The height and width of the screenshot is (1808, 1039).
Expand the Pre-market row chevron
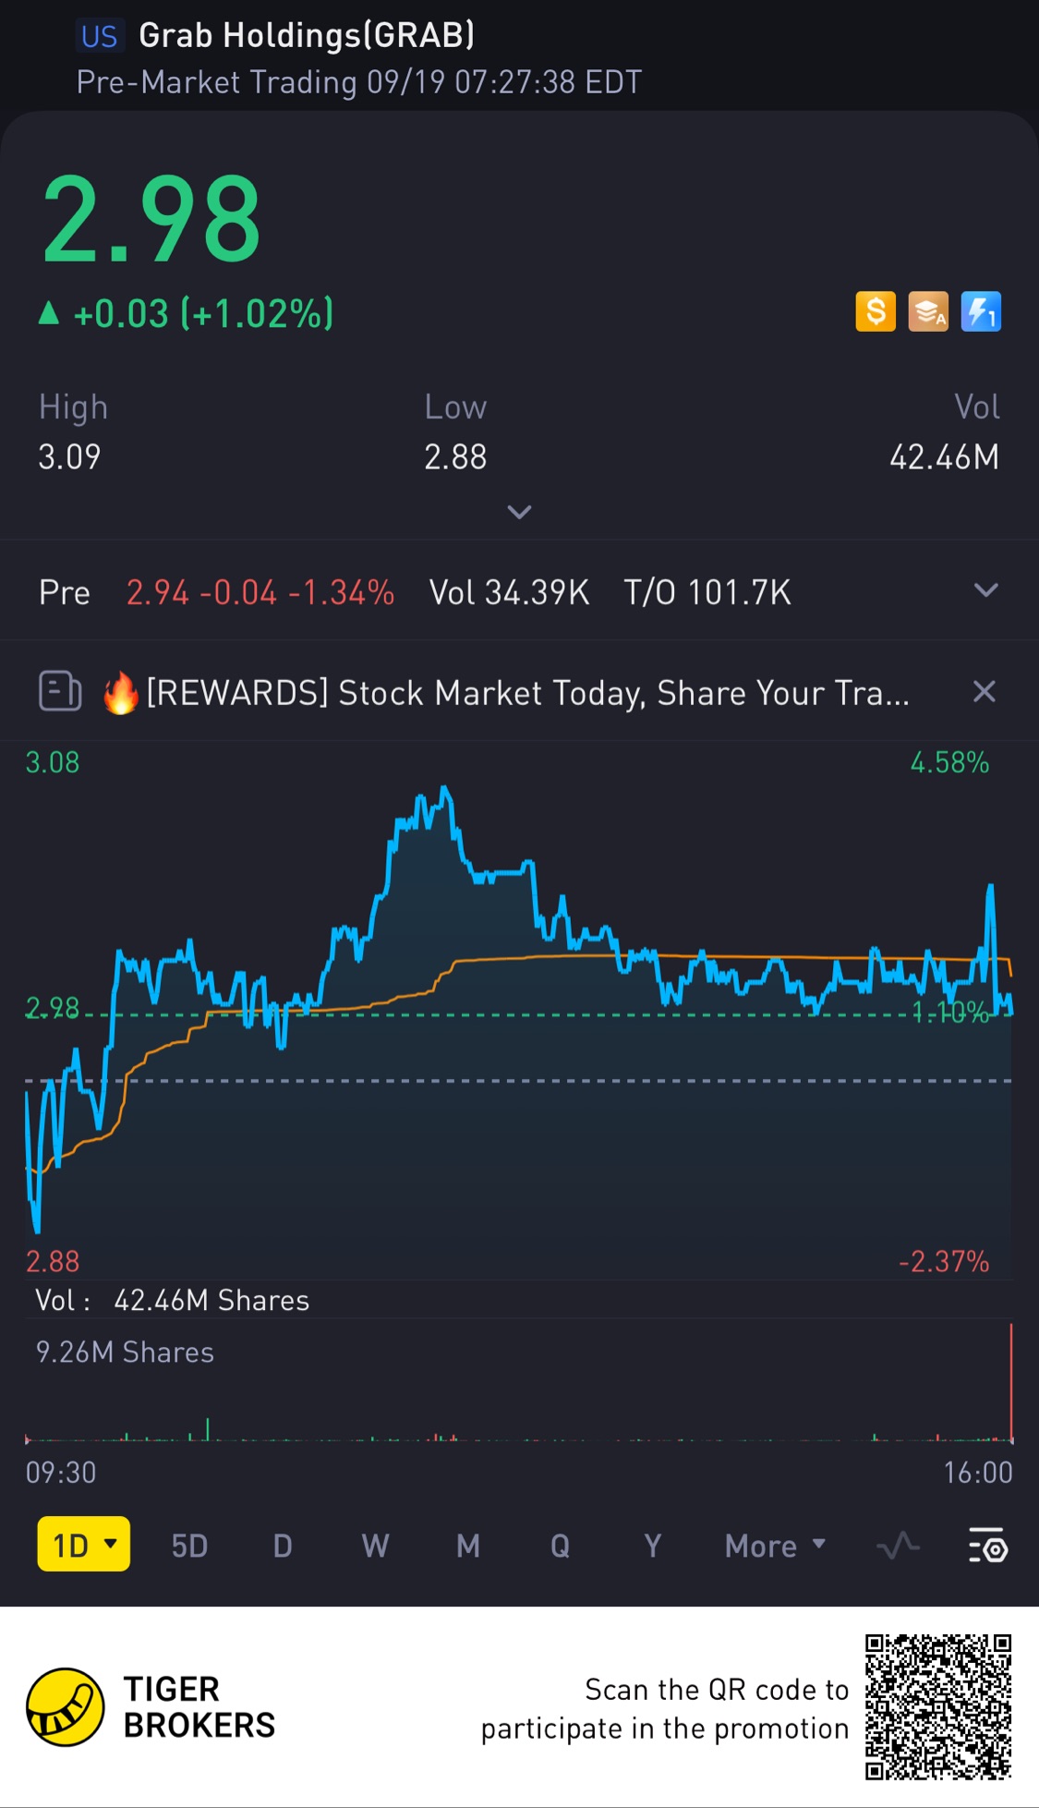(986, 590)
